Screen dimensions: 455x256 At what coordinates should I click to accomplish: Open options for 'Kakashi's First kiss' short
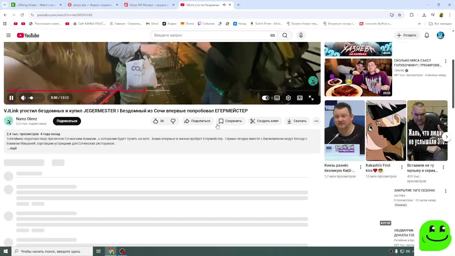[x=402, y=167]
